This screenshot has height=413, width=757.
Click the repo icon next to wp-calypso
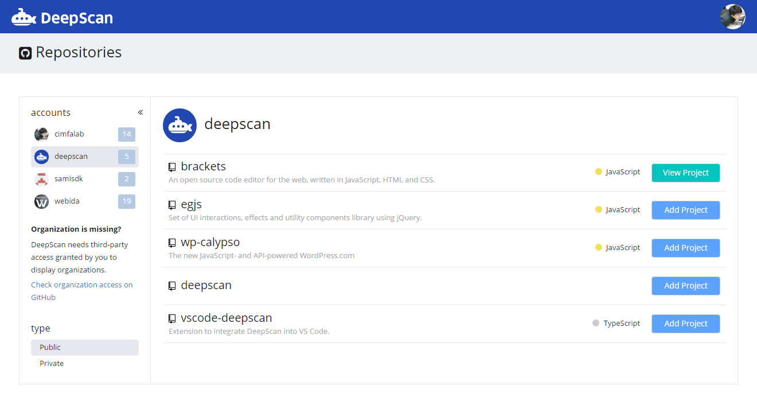coord(172,243)
